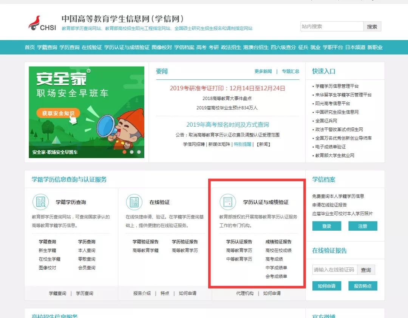408x318 pixels.
Task: Go to 首页 in navigation bar
Action: (30, 47)
